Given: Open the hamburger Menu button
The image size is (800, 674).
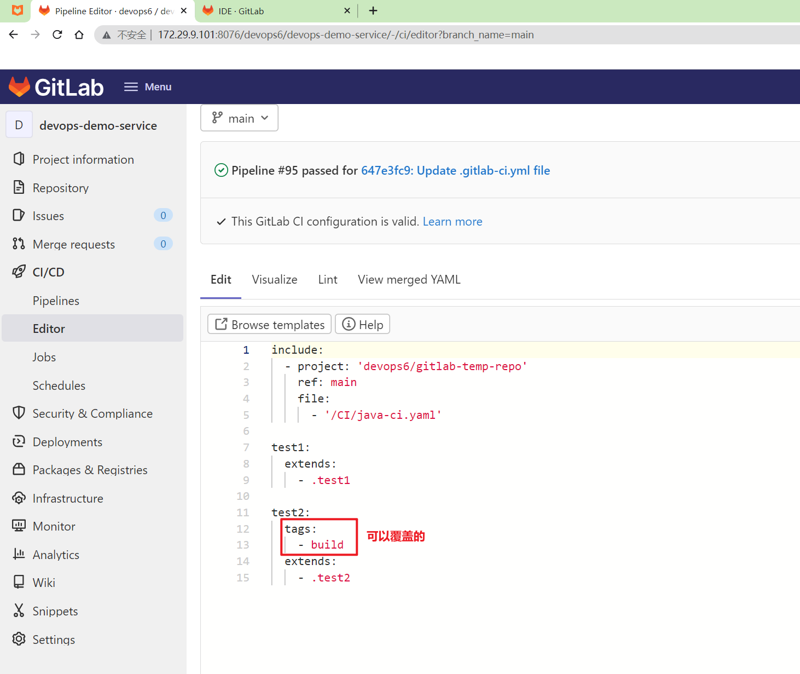Looking at the screenshot, I should tap(148, 87).
